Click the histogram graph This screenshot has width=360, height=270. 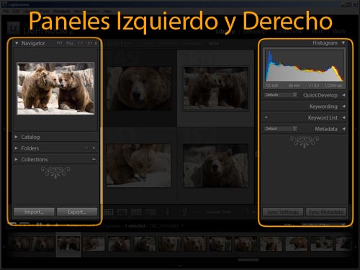tap(305, 66)
